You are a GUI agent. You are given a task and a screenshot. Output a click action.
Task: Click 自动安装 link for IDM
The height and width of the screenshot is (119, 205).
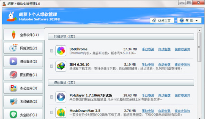tap(164, 65)
